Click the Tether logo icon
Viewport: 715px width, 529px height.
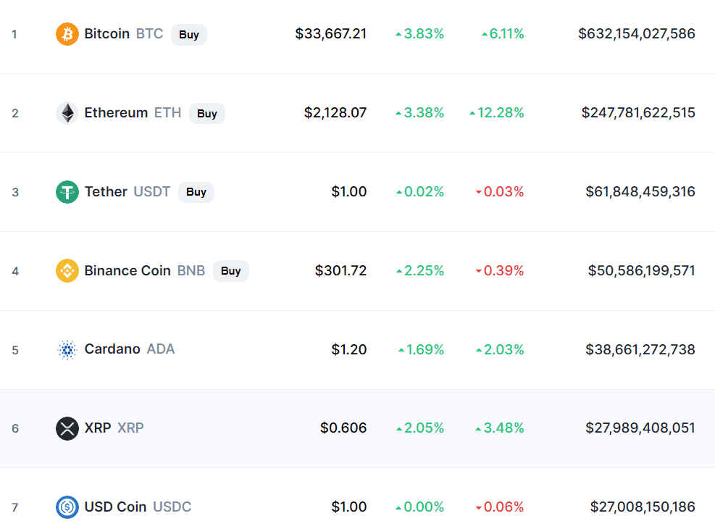67,192
